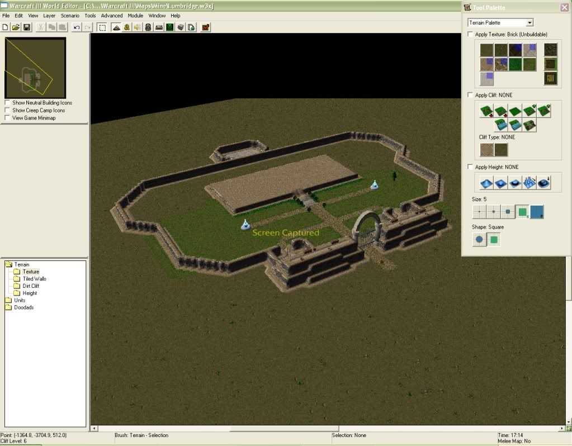Screen dimensions: 572x446
Task: Enable Show Creep Camp Icons
Action: point(7,110)
